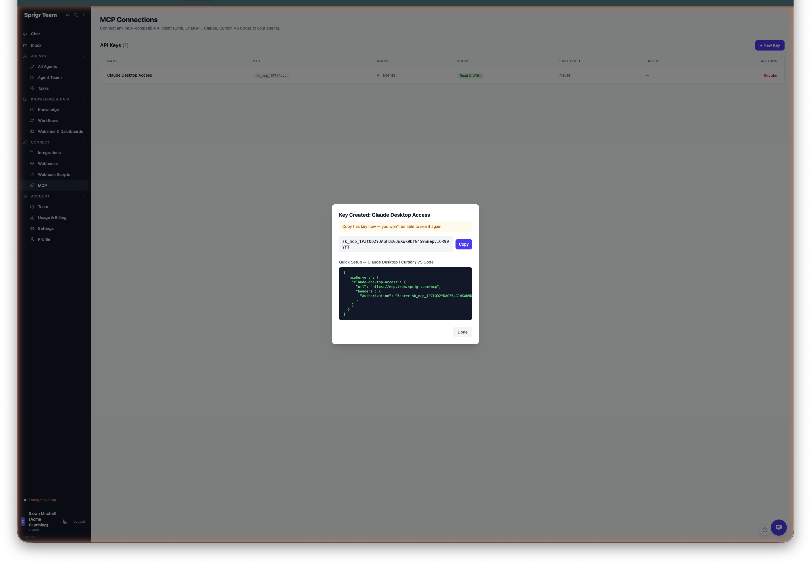Open Webhook Scripts from the sidebar
811x562 pixels.
click(x=53, y=174)
